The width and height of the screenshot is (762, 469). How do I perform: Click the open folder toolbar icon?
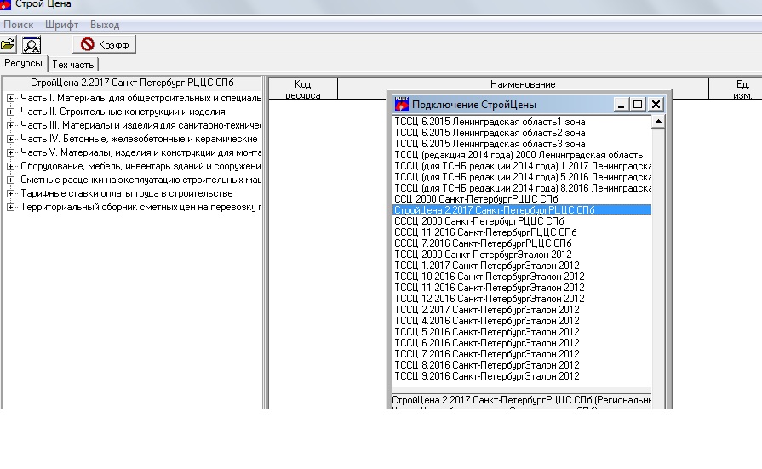(x=8, y=45)
